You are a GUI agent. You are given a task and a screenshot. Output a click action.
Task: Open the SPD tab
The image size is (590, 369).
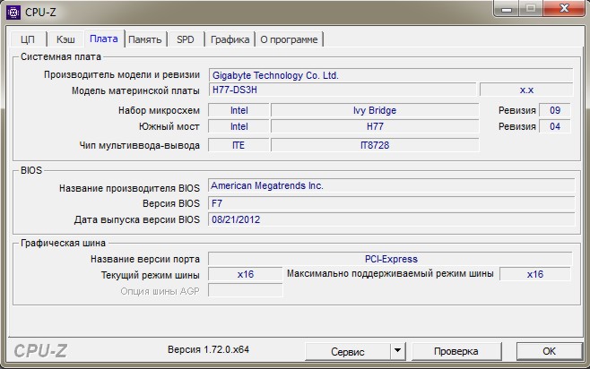tap(186, 39)
